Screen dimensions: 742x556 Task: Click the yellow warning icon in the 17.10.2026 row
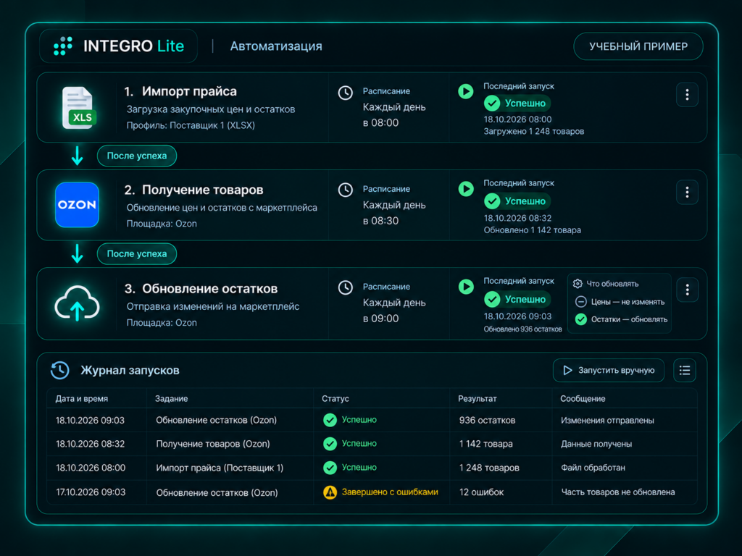click(x=330, y=492)
